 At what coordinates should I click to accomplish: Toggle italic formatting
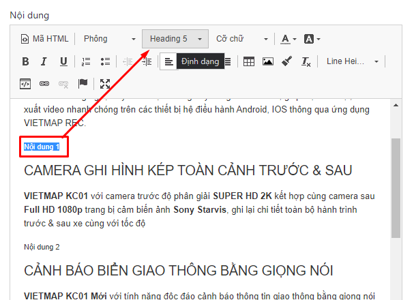pos(44,61)
